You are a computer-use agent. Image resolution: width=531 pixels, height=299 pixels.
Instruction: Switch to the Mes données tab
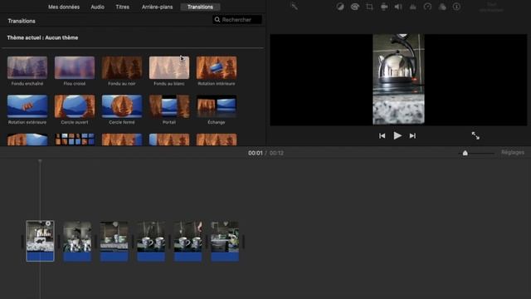(x=64, y=7)
